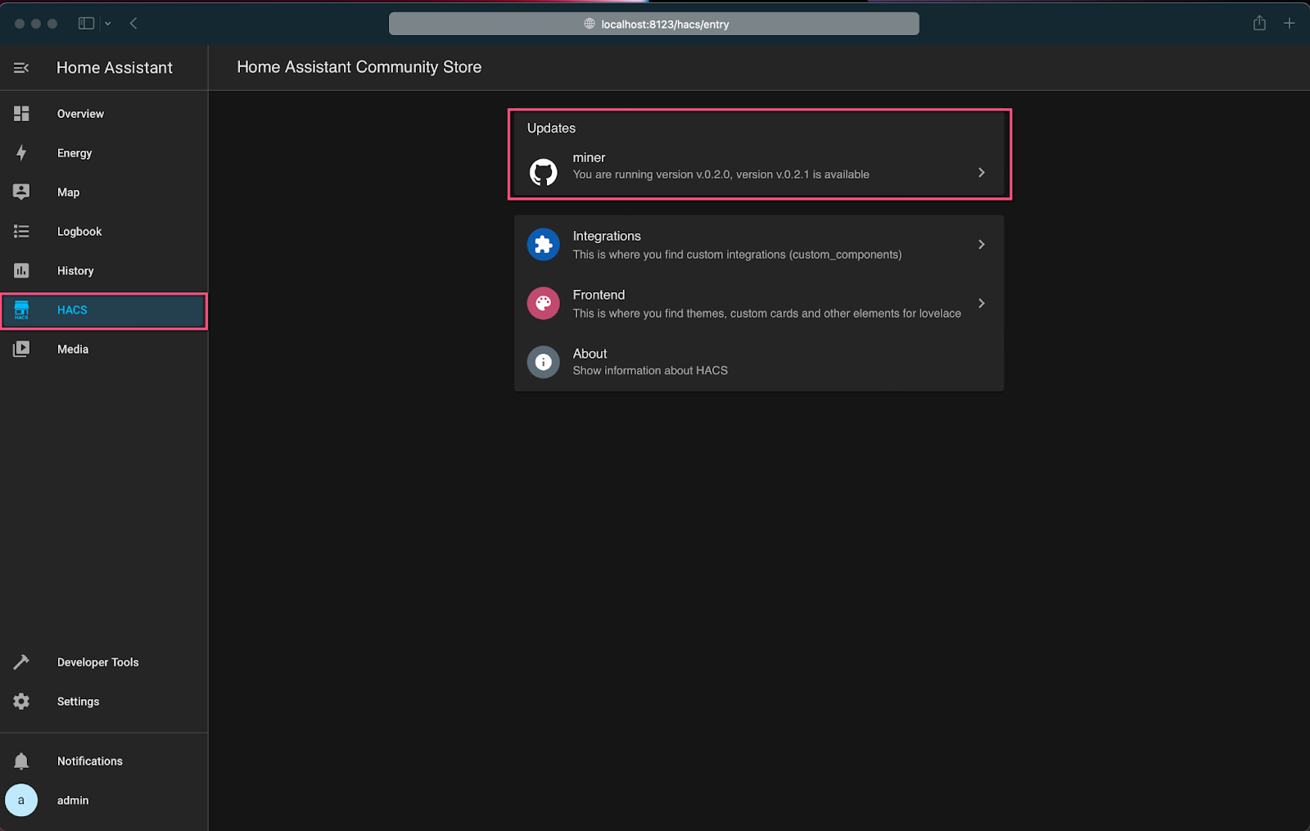Click the localhost:8123/hacs/entry address bar
The width and height of the screenshot is (1310, 831).
(x=654, y=24)
